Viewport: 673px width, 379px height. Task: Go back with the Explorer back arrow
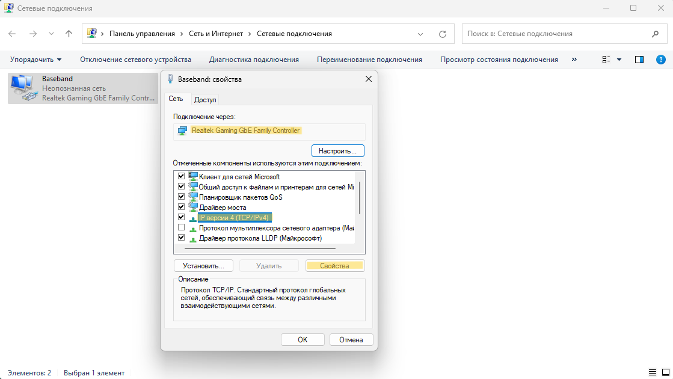click(12, 34)
